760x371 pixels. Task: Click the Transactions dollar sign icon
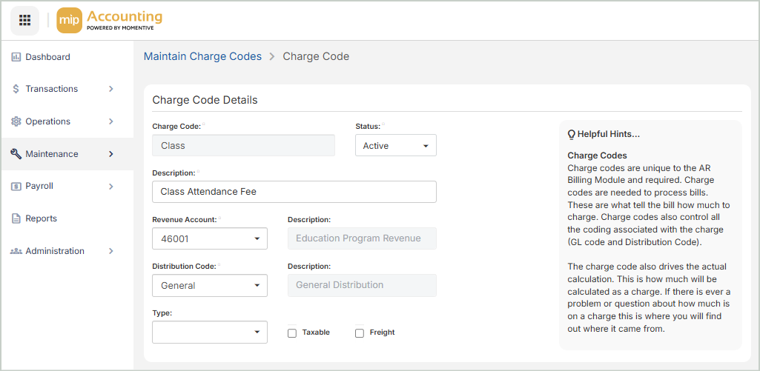click(x=16, y=89)
